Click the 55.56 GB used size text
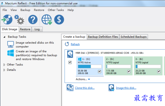The image size is (165, 106). pyautogui.click(x=82, y=71)
